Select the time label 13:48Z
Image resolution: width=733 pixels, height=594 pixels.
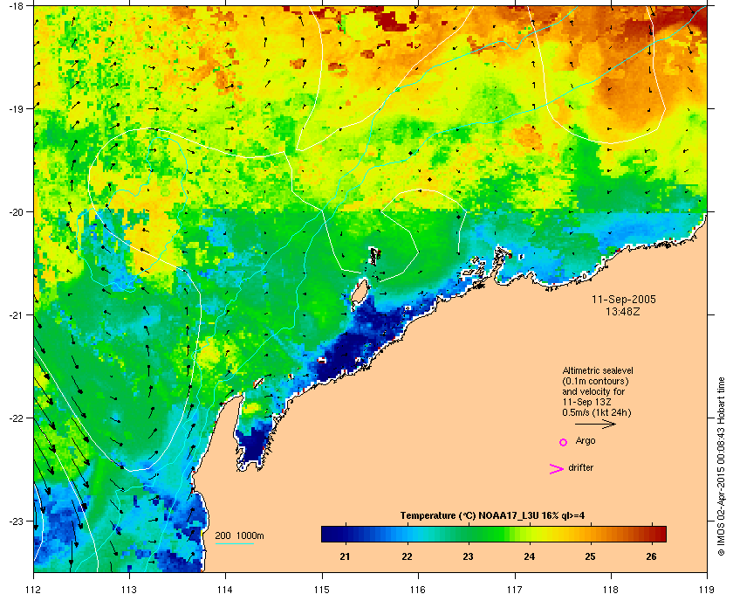click(623, 311)
